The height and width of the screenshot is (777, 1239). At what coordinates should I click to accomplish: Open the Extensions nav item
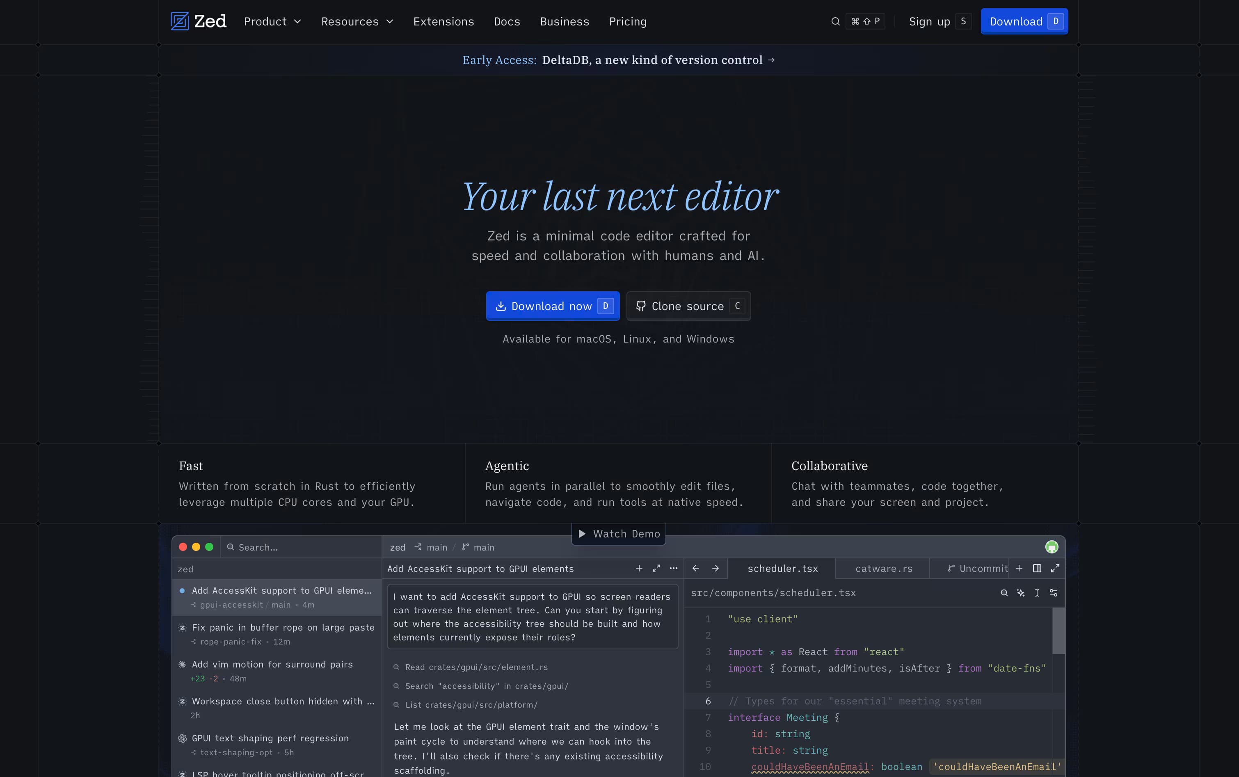click(443, 22)
